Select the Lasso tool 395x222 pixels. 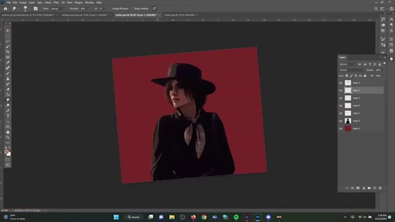[8, 41]
